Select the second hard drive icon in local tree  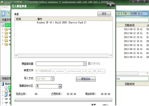click(x=6, y=102)
